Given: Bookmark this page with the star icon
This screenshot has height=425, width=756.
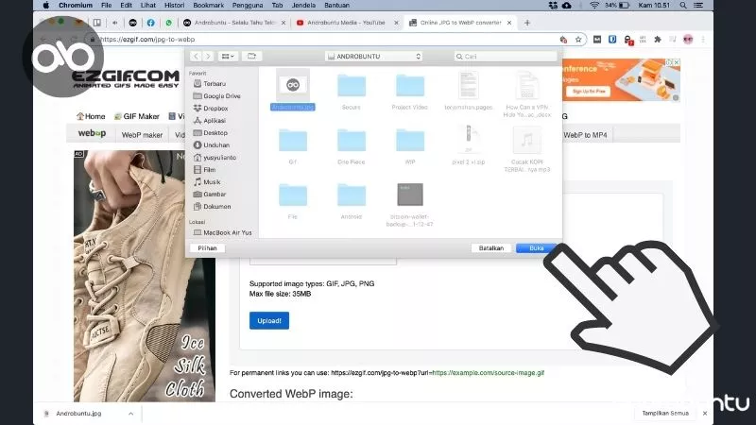Looking at the screenshot, I should tap(578, 40).
